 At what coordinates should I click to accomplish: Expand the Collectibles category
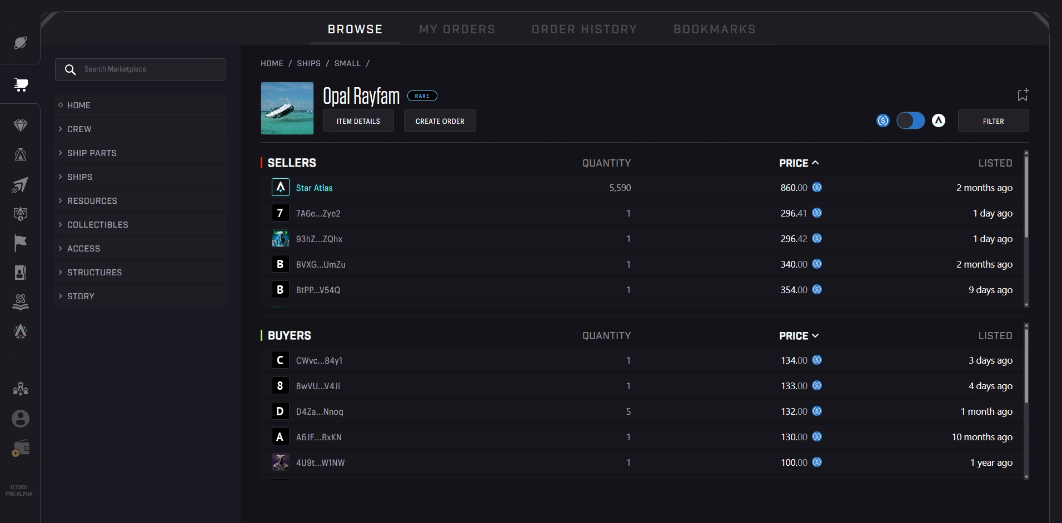tap(141, 225)
